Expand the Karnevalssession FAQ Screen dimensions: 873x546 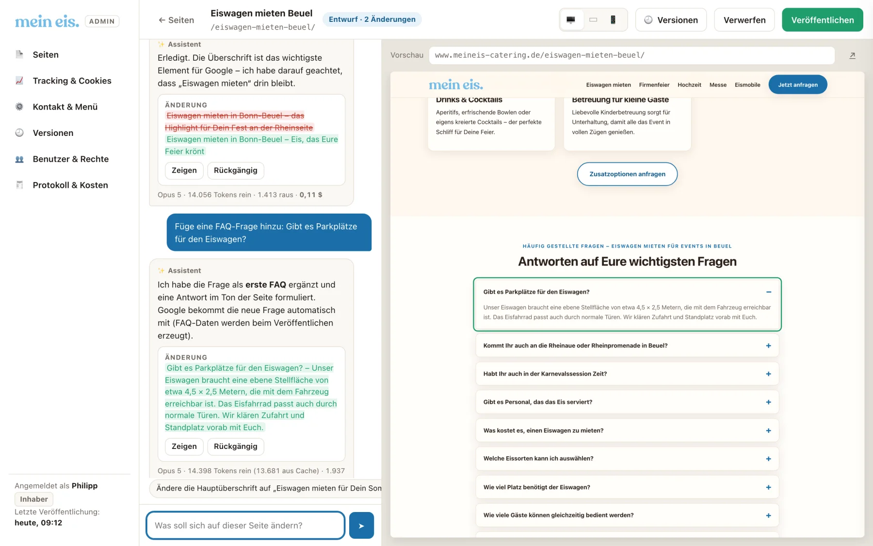click(627, 374)
